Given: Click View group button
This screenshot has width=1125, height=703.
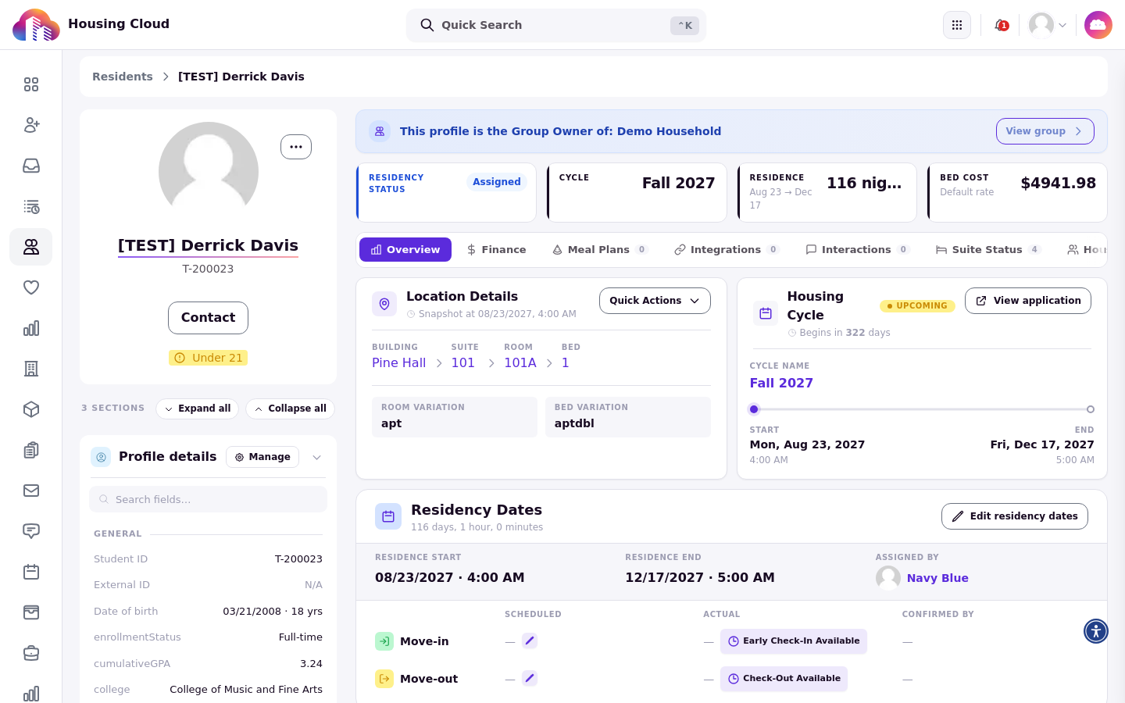Looking at the screenshot, I should coord(1045,131).
